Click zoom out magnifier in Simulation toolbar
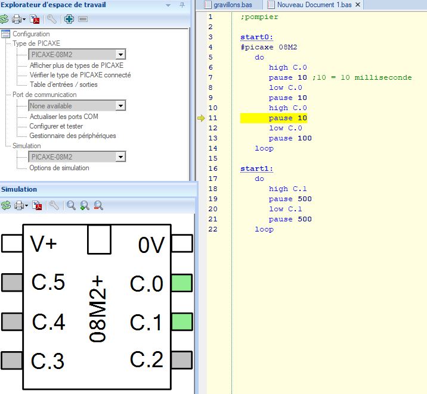This screenshot has width=427, height=394. (98, 205)
